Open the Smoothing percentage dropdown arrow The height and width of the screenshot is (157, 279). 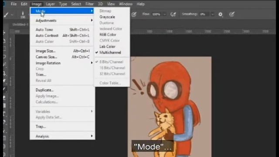point(212,14)
